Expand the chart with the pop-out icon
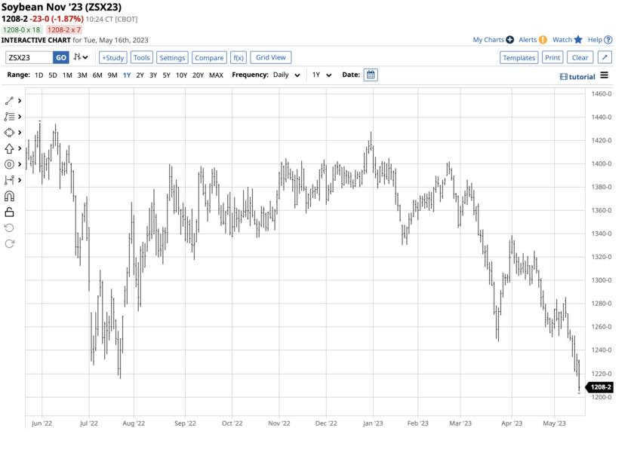The width and height of the screenshot is (634, 452). pyautogui.click(x=606, y=57)
